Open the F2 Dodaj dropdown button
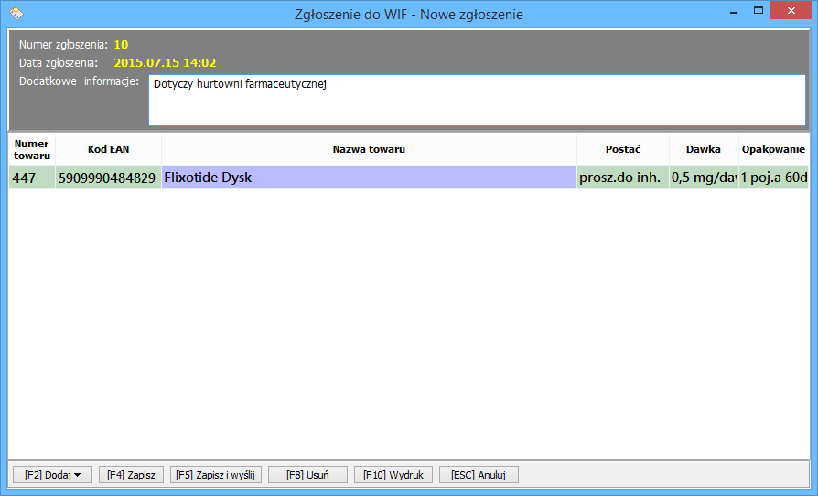Viewport: 818px width, 496px height. pyautogui.click(x=53, y=475)
